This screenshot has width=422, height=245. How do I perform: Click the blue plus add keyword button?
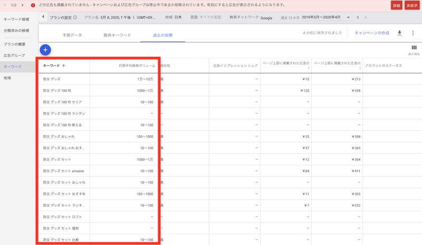(x=45, y=49)
